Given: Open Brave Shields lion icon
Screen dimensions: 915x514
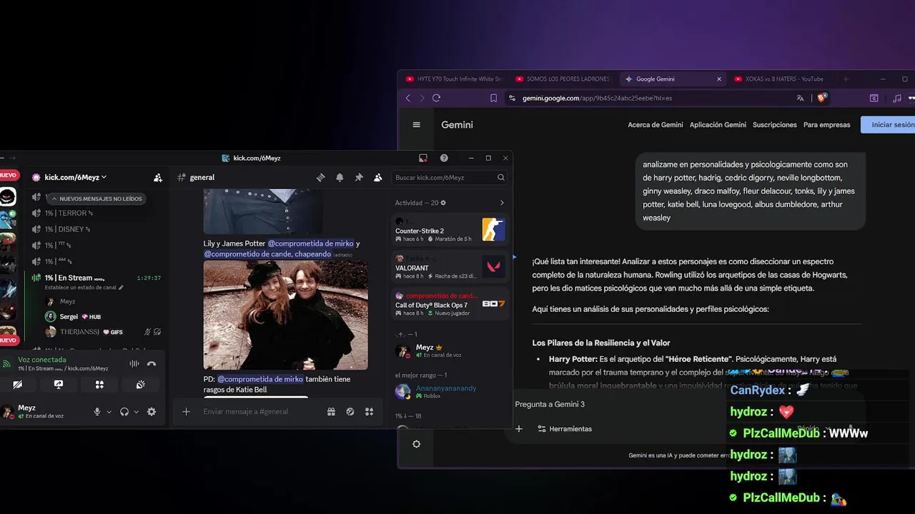Looking at the screenshot, I should [821, 98].
